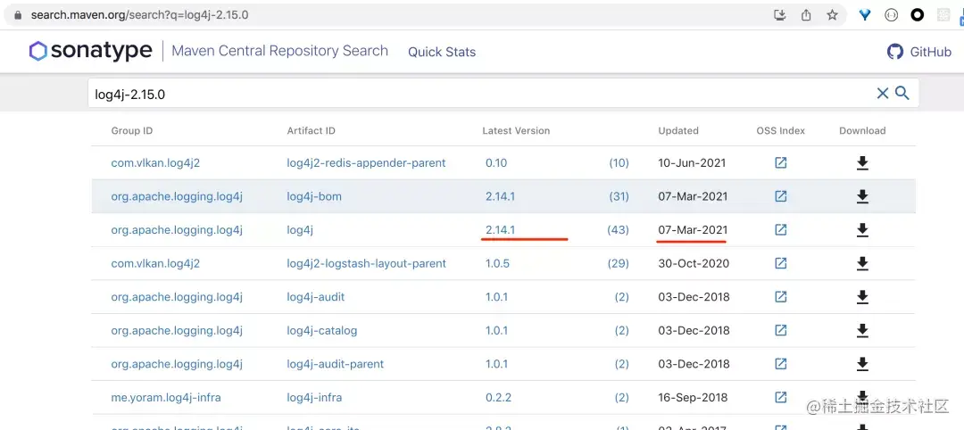Screen dimensions: 964x430
Task: Click the 16-Sep-2018 updated date
Action: point(694,398)
